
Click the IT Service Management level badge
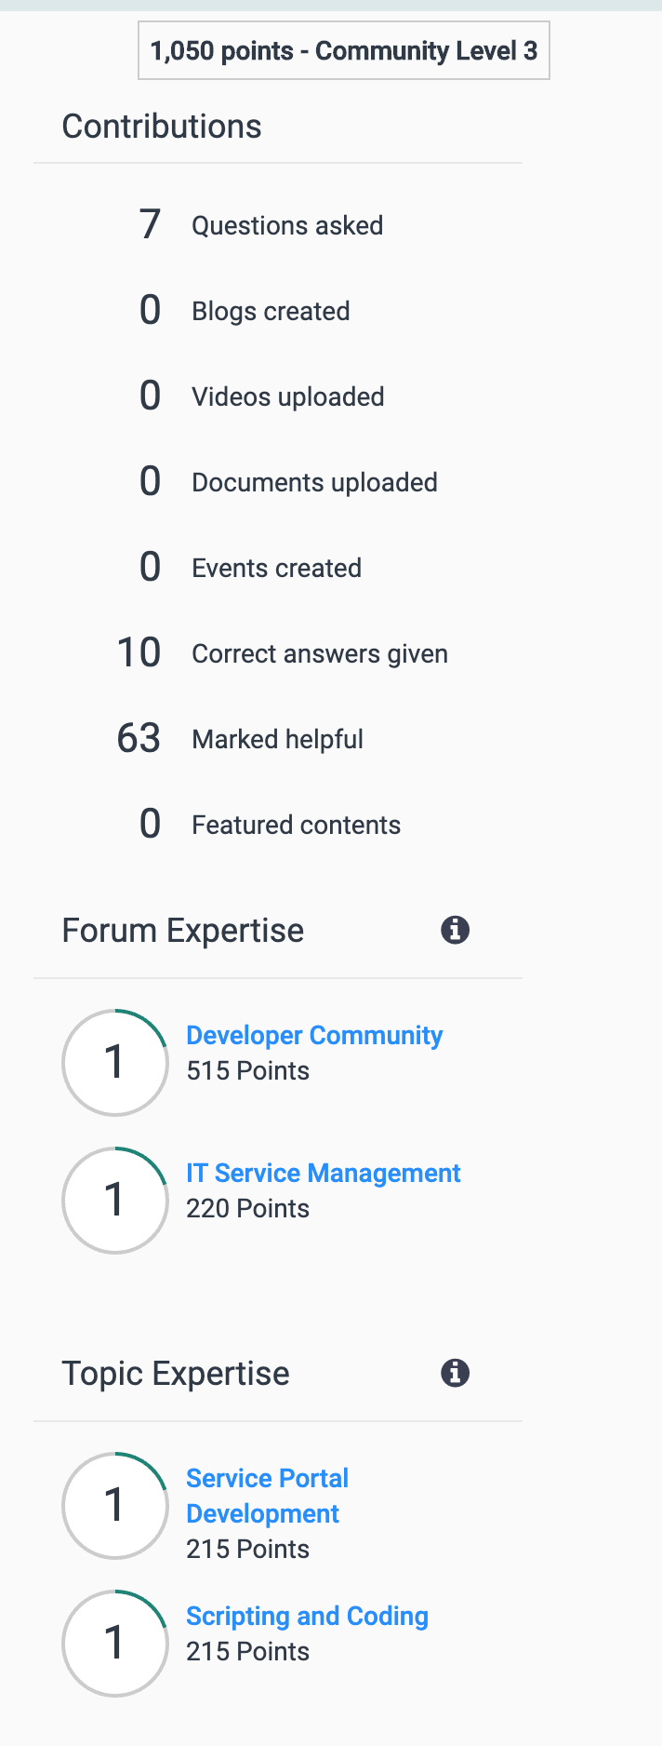coord(115,1200)
